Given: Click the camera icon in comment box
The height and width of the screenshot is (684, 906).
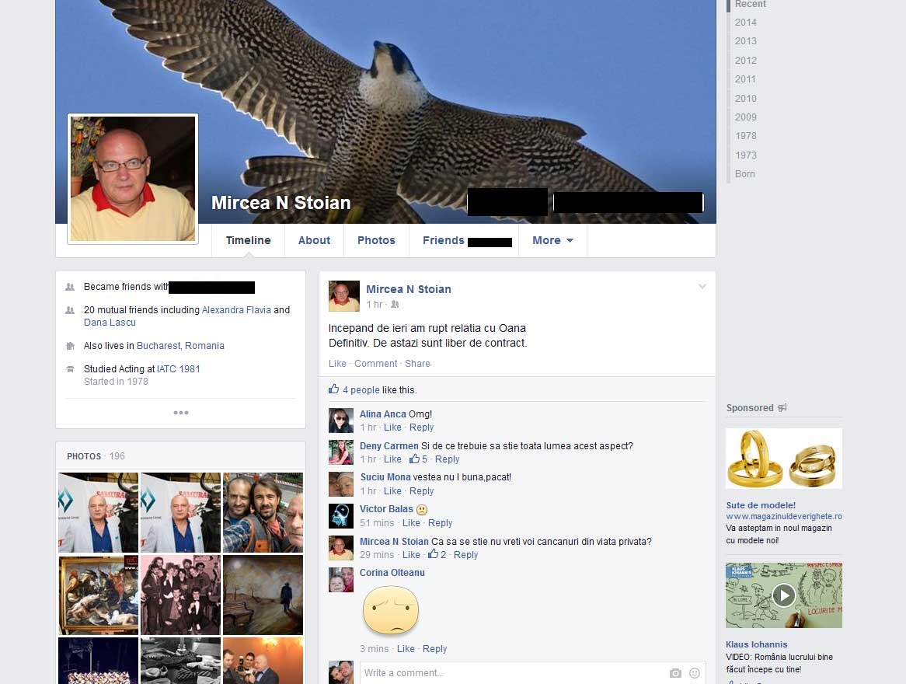Looking at the screenshot, I should [675, 673].
